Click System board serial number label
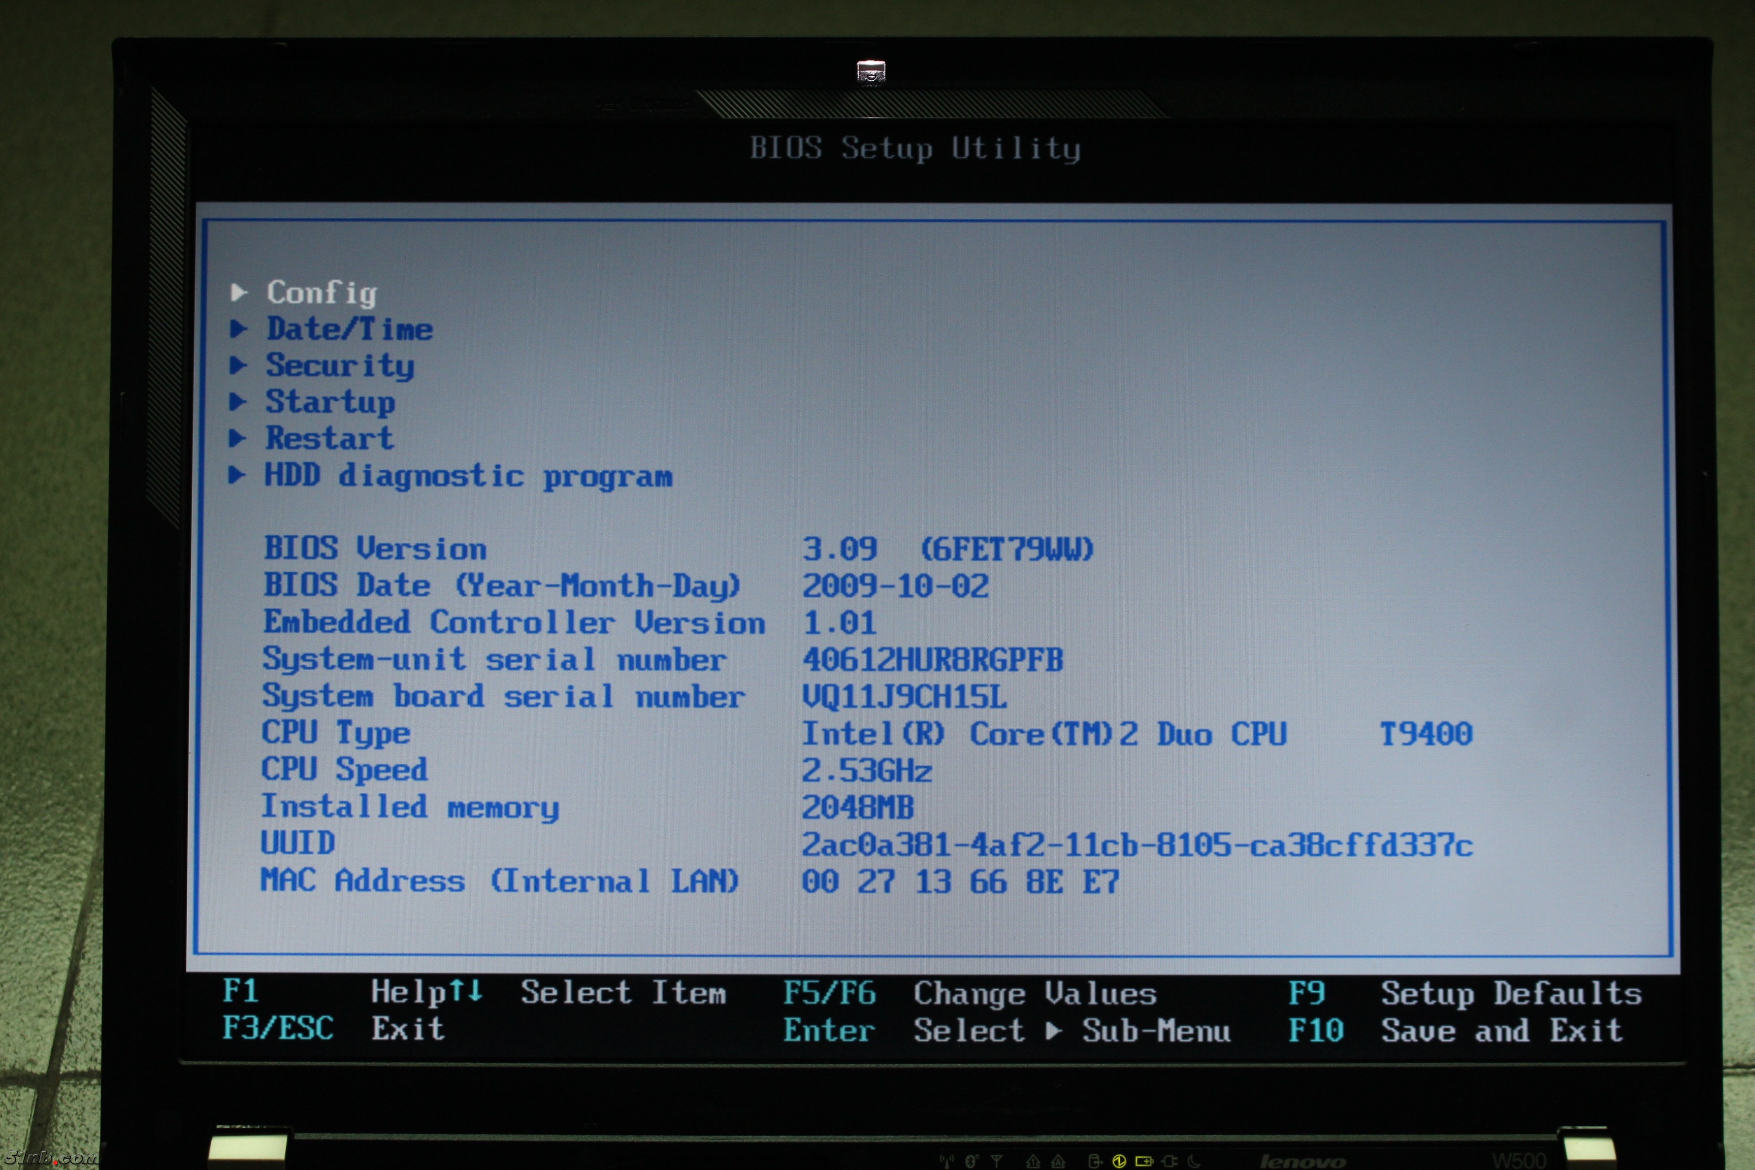Screen dimensions: 1755x1170 pos(504,696)
